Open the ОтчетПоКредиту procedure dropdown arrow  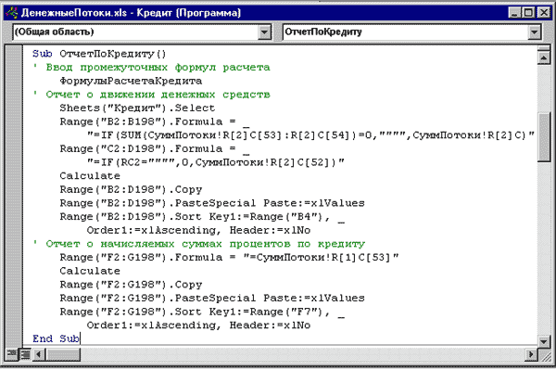[534, 32]
